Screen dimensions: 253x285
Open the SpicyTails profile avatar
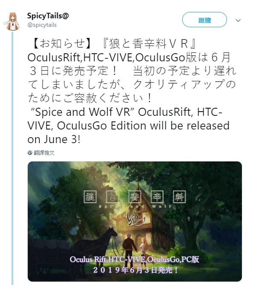click(12, 21)
